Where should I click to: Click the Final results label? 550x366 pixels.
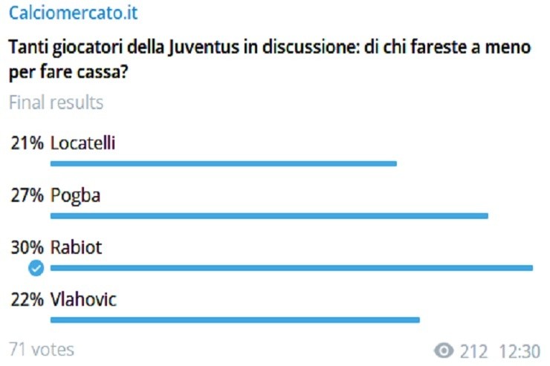[56, 102]
